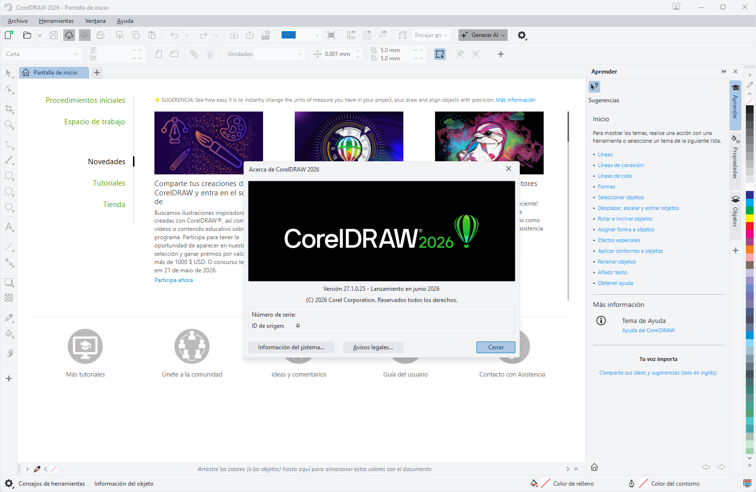
Task: Open the Options gear in the toolbar
Action: (522, 35)
